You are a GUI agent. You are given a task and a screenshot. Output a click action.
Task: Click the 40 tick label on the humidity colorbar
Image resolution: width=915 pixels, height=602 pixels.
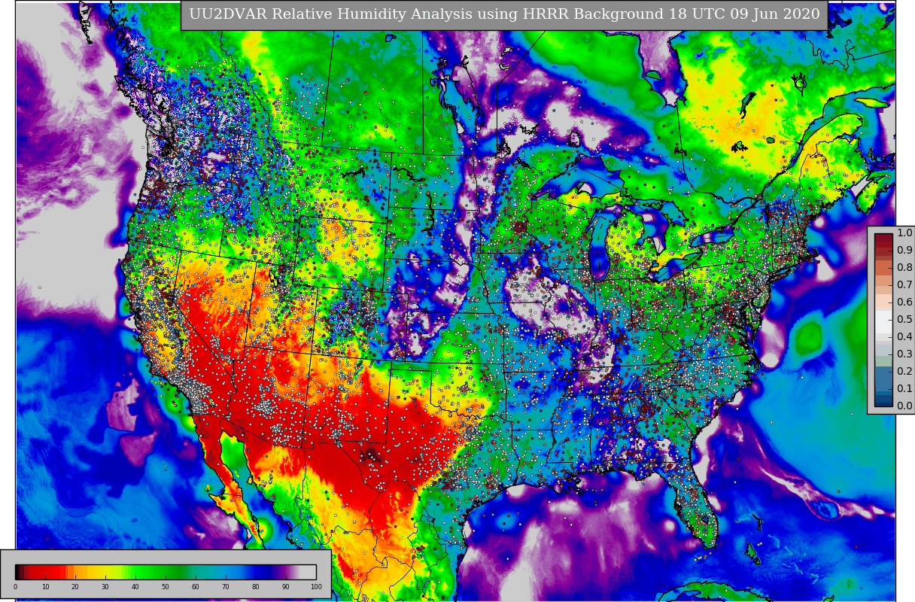coord(135,587)
